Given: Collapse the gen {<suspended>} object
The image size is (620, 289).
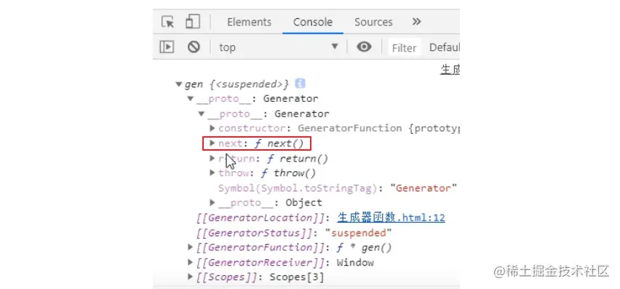Looking at the screenshot, I should coord(178,84).
